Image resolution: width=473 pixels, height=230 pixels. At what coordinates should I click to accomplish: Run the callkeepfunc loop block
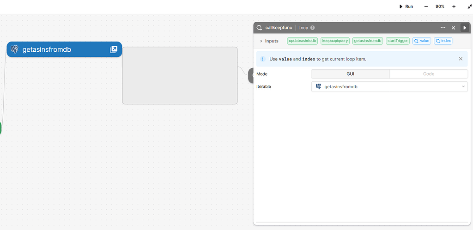click(x=465, y=28)
